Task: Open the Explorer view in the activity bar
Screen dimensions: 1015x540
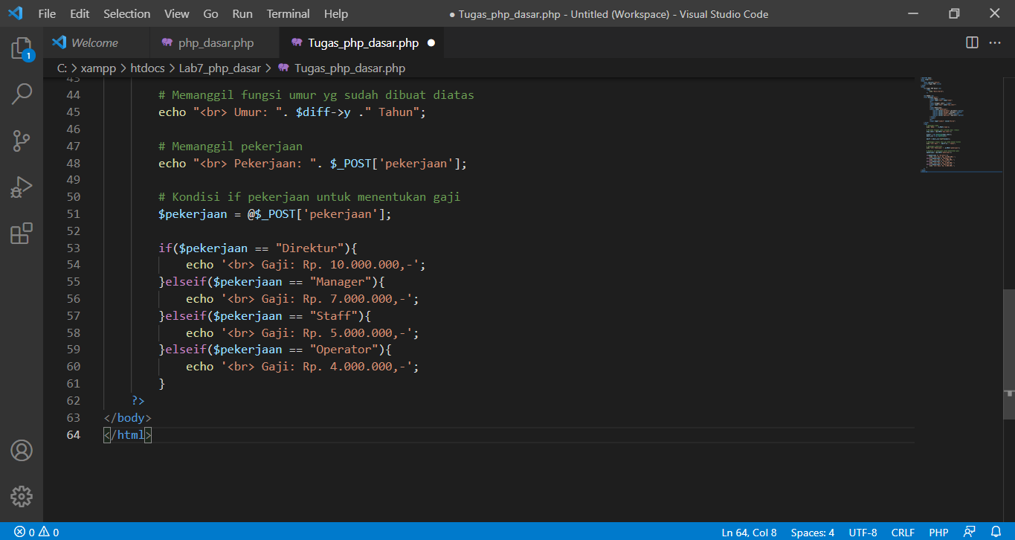Action: click(21, 48)
